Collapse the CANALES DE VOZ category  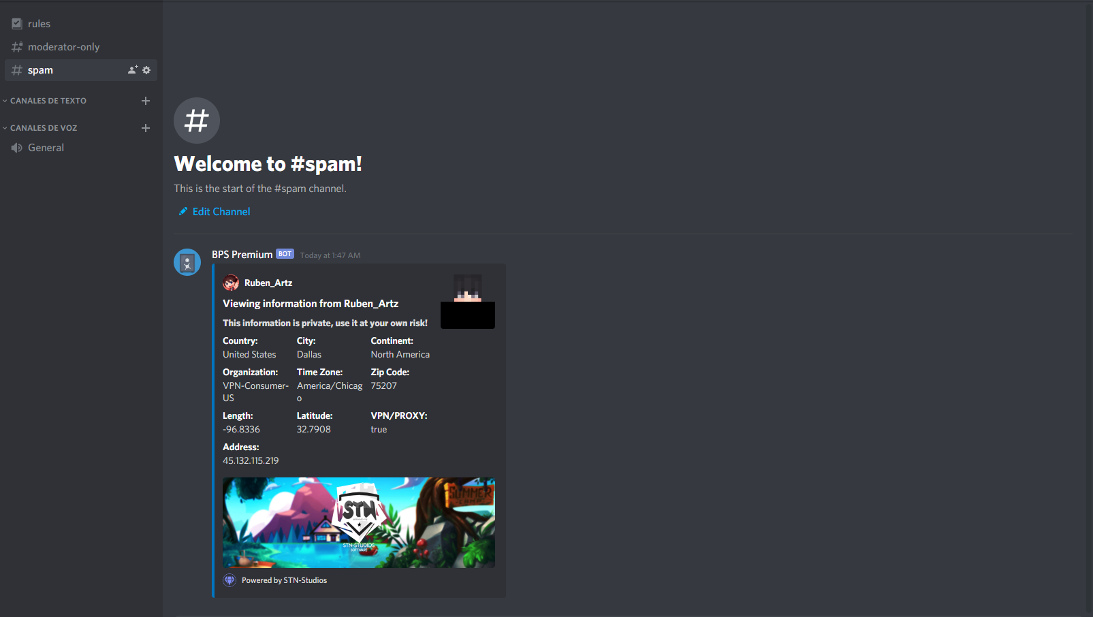pos(44,128)
